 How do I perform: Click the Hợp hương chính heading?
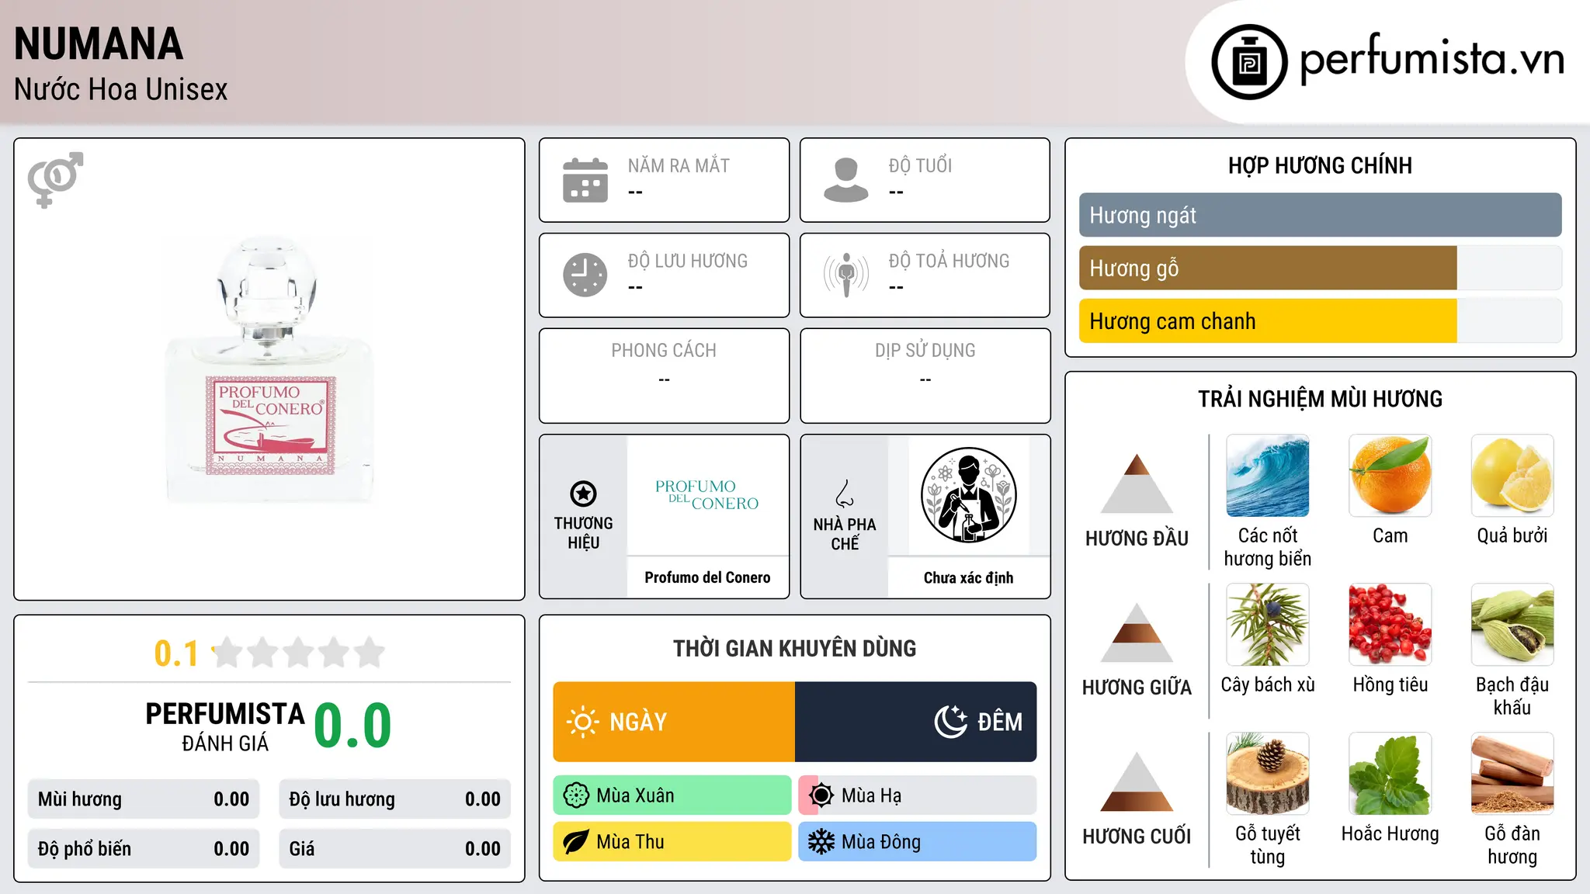(1321, 165)
